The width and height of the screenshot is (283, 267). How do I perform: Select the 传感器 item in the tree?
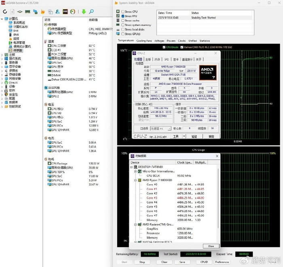[18, 50]
